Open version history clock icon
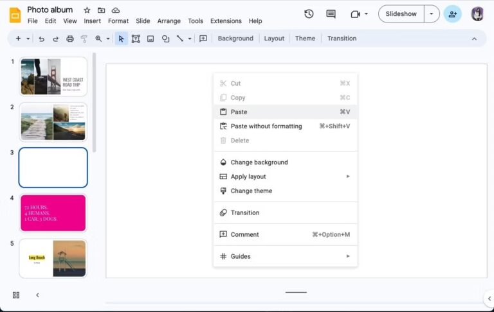The height and width of the screenshot is (312, 494). (309, 14)
